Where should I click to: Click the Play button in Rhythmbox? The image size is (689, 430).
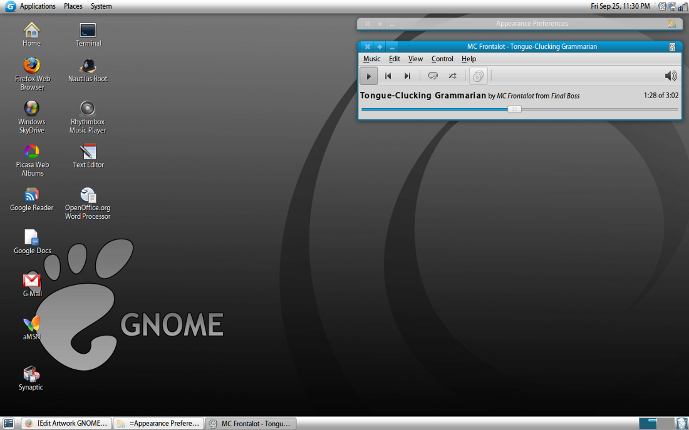369,76
